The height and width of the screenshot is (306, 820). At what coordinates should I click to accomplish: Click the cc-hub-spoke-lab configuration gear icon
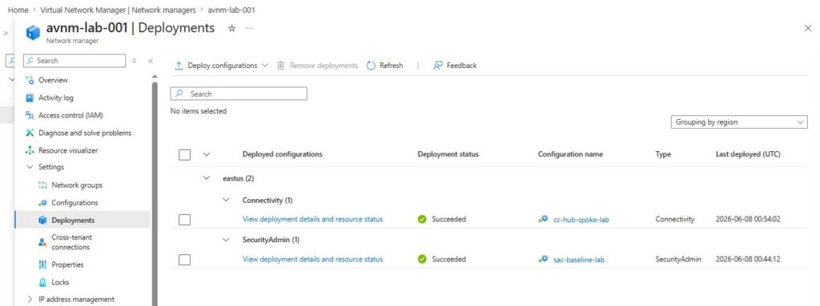coord(544,220)
